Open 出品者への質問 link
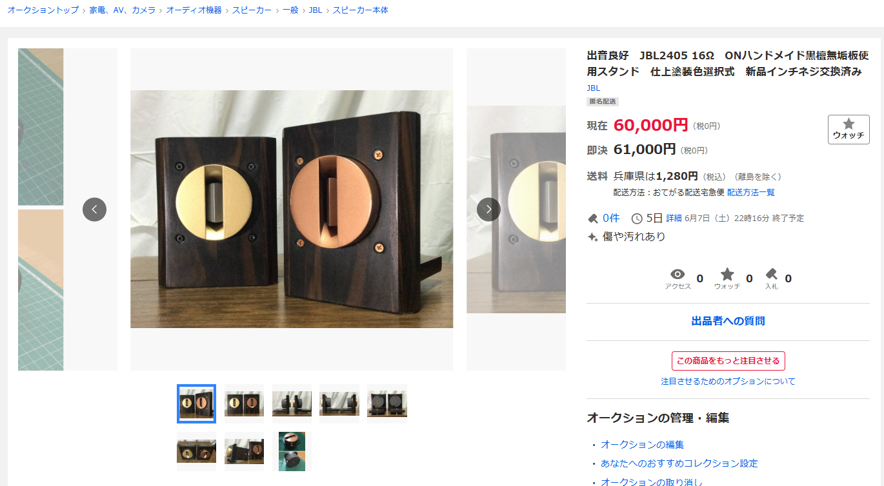884x486 pixels. point(728,321)
